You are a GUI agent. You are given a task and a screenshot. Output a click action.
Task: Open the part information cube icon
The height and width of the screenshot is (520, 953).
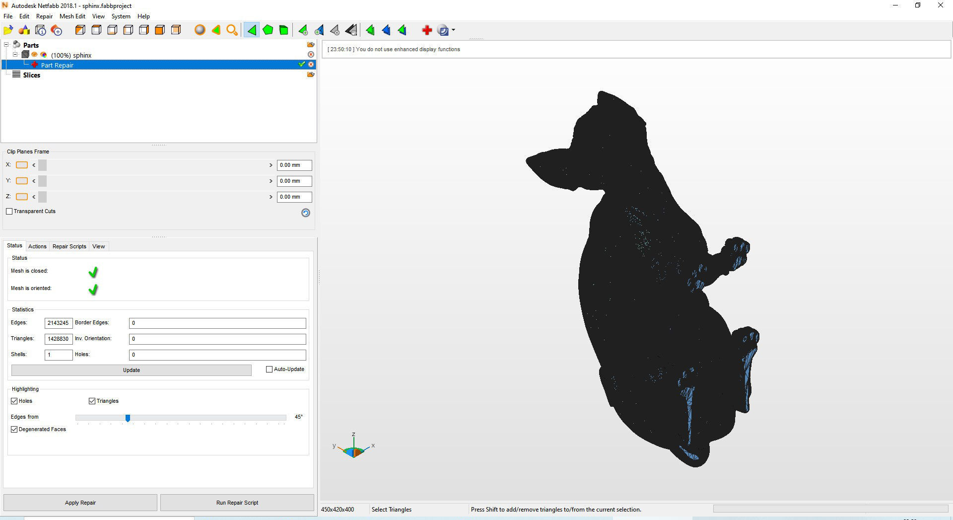[41, 30]
